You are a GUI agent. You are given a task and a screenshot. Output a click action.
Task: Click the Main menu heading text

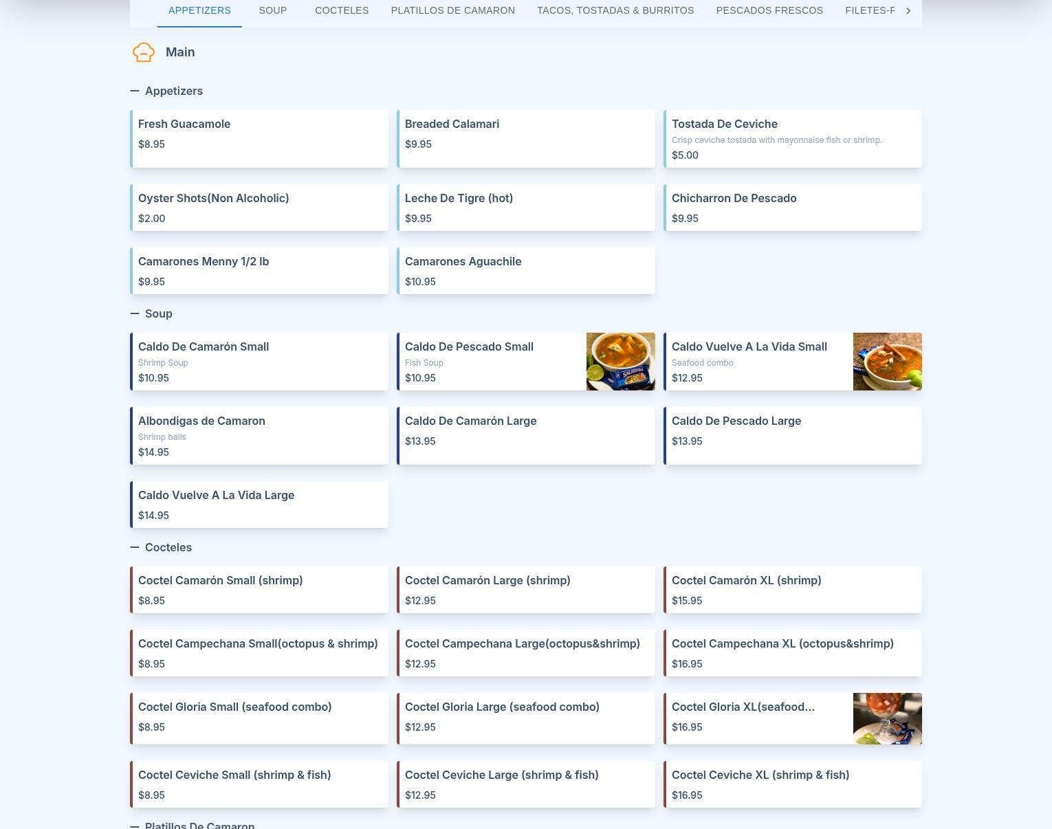[x=180, y=52]
